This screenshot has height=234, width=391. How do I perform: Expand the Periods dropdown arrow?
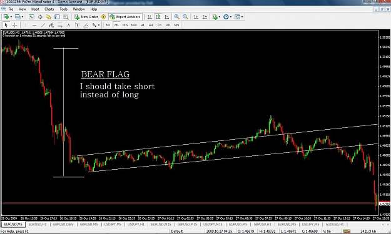(231, 17)
